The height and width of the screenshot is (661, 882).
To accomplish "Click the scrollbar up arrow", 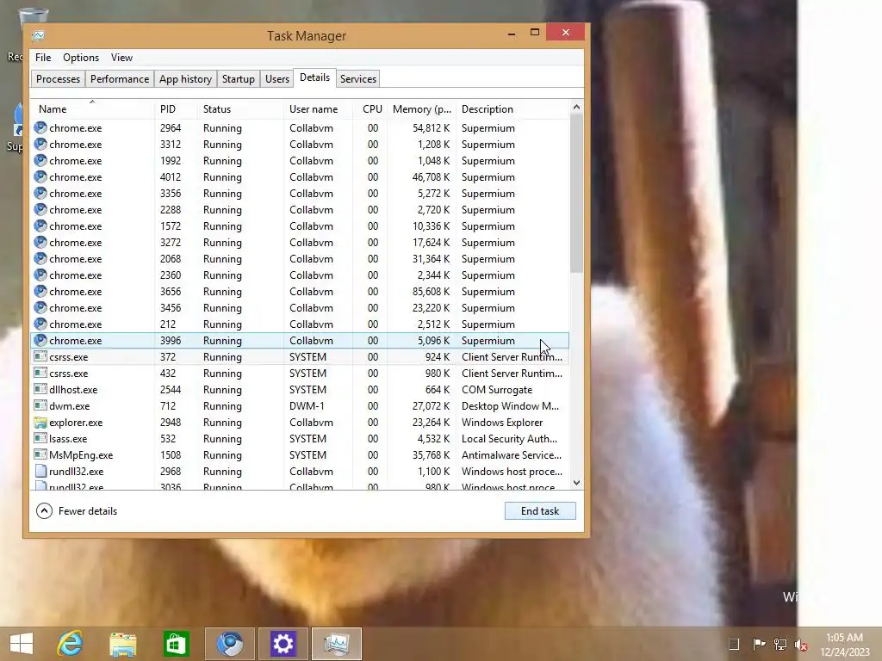I will coord(576,107).
